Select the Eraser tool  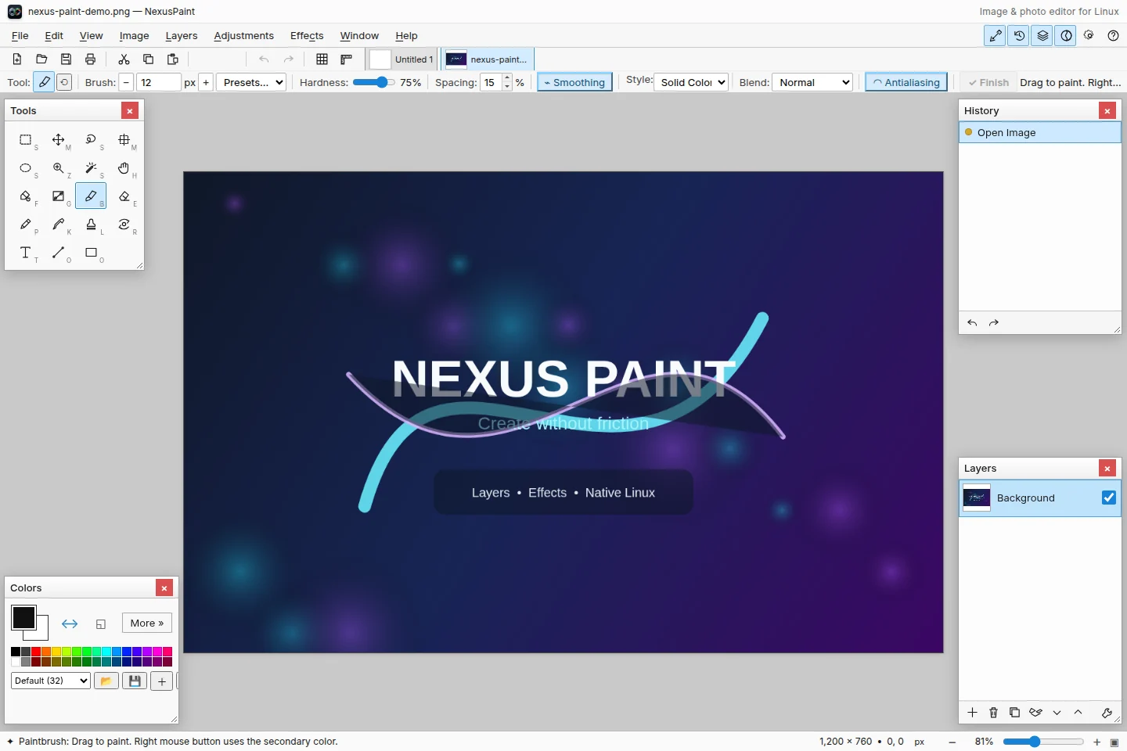[x=124, y=196]
